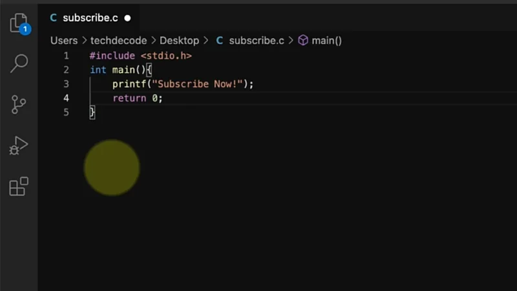The image size is (517, 291).
Task: Open the Extensions view
Action: point(19,186)
